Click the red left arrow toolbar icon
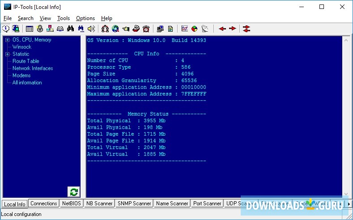353x220 pixels. pyautogui.click(x=222, y=29)
